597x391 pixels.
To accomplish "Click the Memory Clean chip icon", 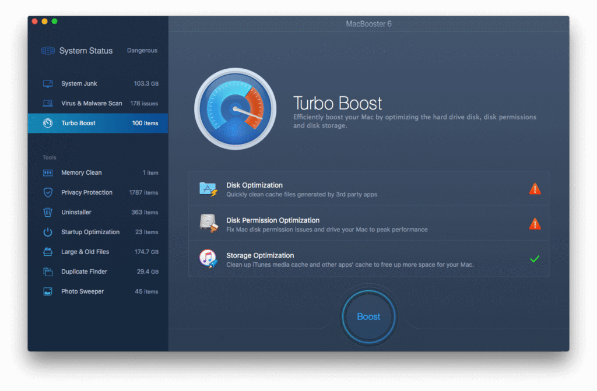I will (x=48, y=173).
